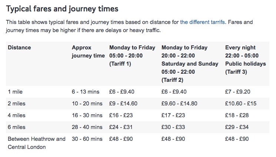Click the £10.60 - £15 fare cell
This screenshot has width=276, height=157.
(241, 104)
